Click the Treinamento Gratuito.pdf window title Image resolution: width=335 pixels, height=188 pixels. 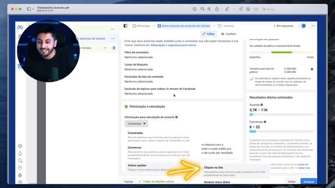(53, 8)
